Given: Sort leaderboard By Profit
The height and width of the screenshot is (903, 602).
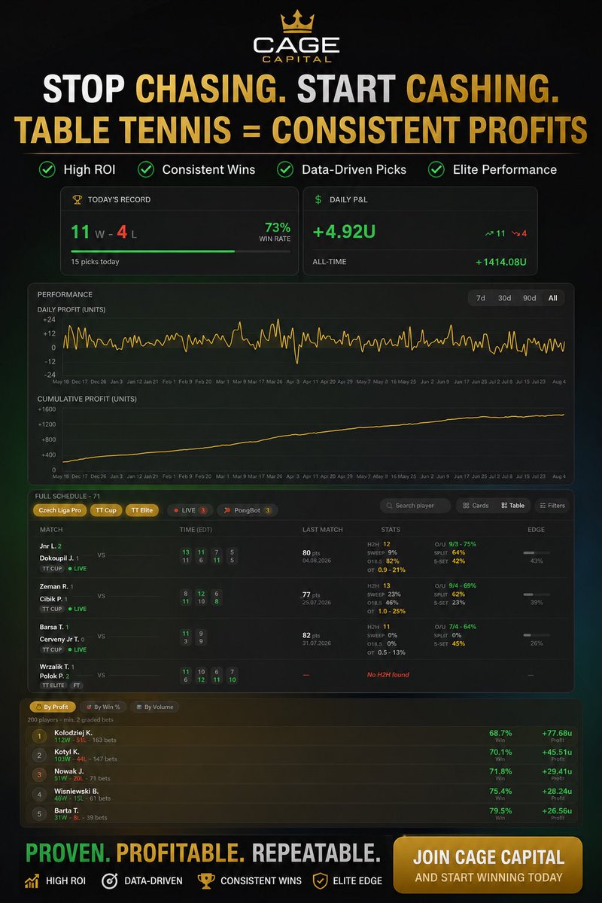Looking at the screenshot, I should 52,707.
